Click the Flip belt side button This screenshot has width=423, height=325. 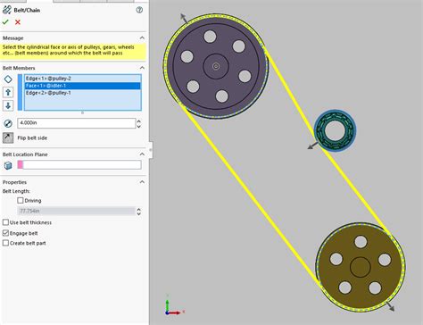point(8,137)
